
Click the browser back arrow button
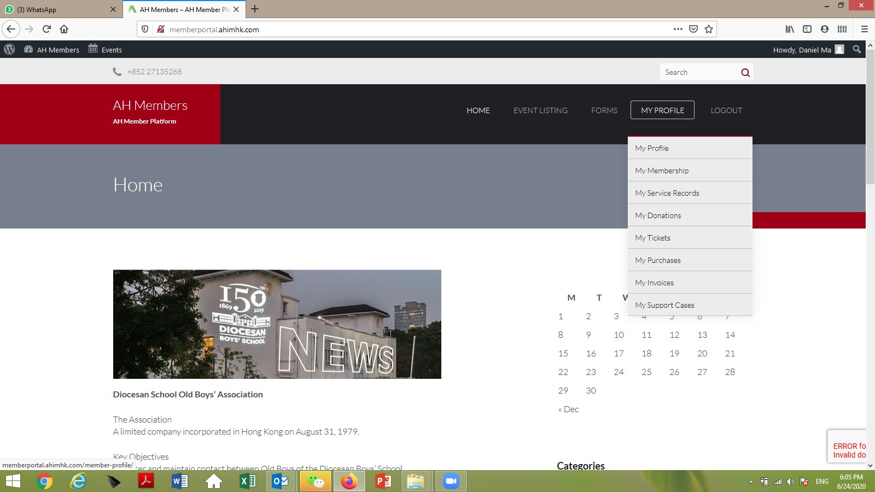tap(11, 29)
